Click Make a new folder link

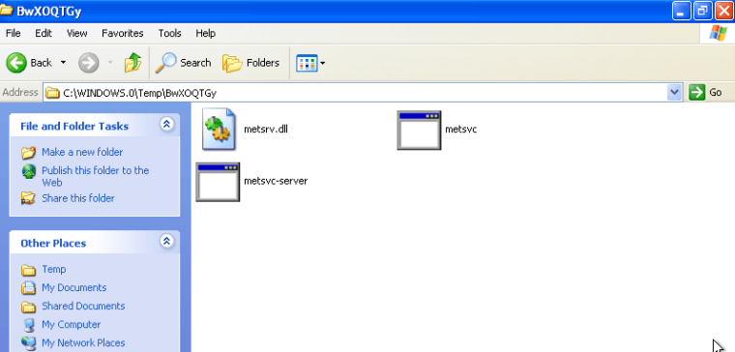coord(82,152)
